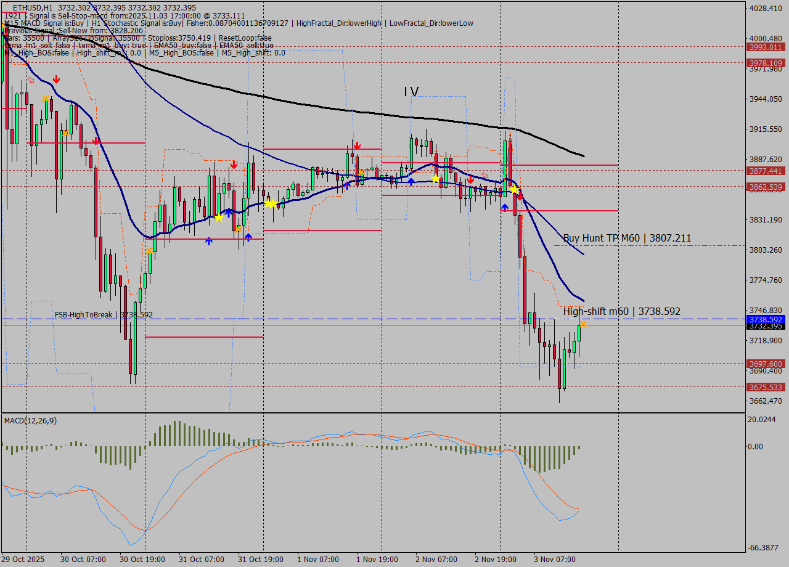Click the orange X marker at the latest candle

(x=583, y=324)
